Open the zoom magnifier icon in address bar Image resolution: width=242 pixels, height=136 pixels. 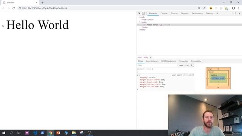(x=199, y=8)
